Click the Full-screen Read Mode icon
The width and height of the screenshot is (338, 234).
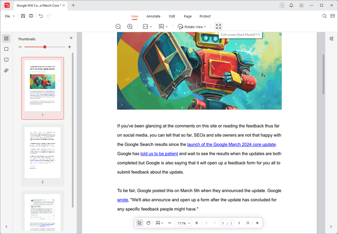click(x=219, y=26)
